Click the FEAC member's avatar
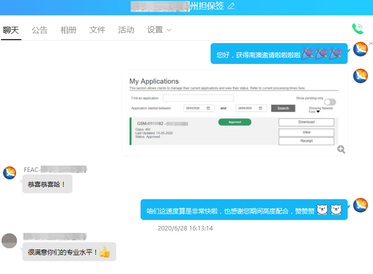Image resolution: width=373 pixels, height=274 pixels. (x=9, y=173)
